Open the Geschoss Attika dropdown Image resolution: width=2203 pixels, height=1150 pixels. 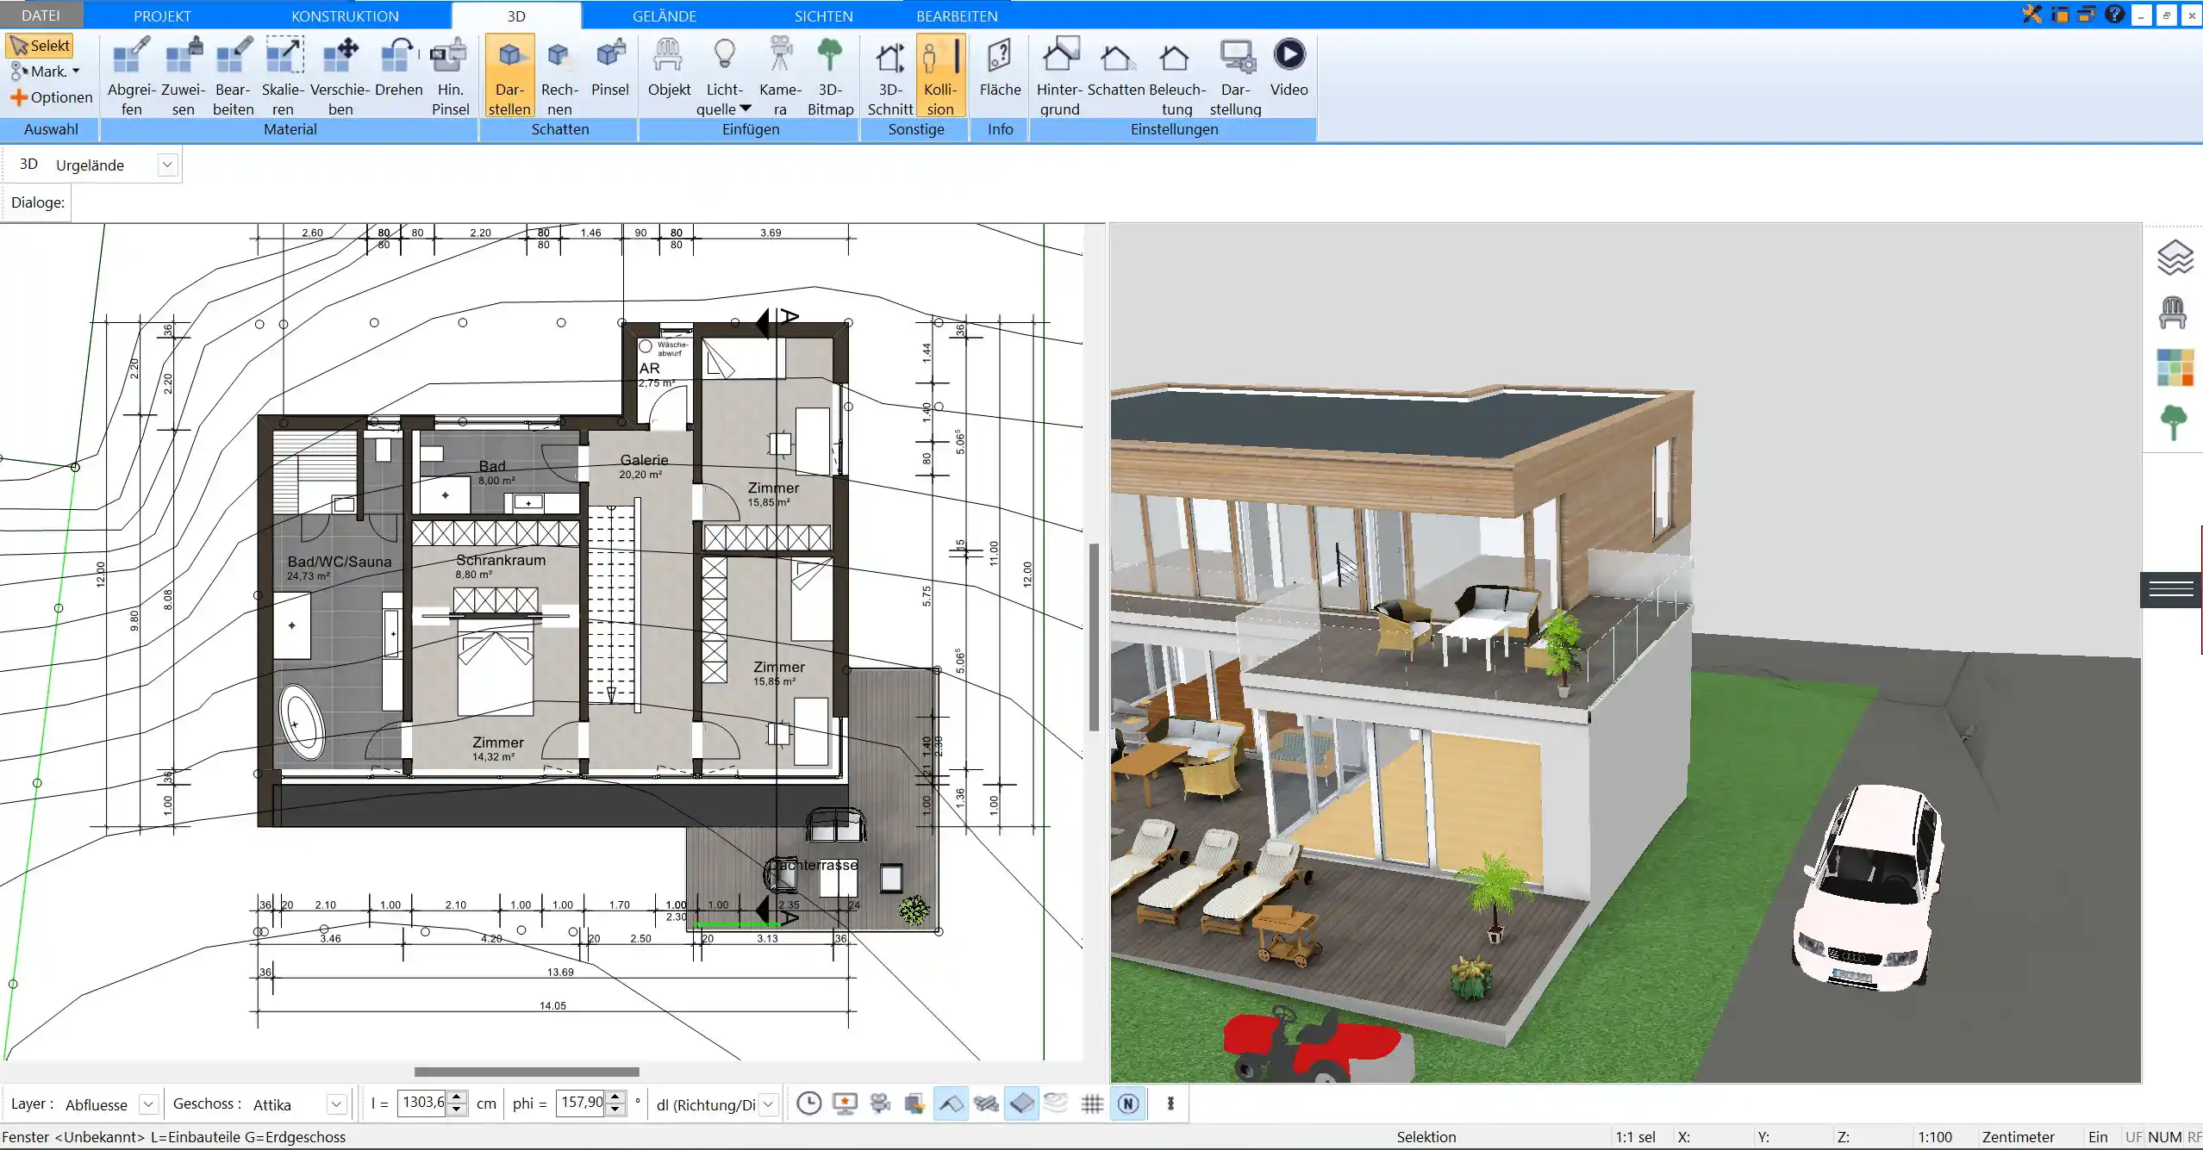click(336, 1103)
